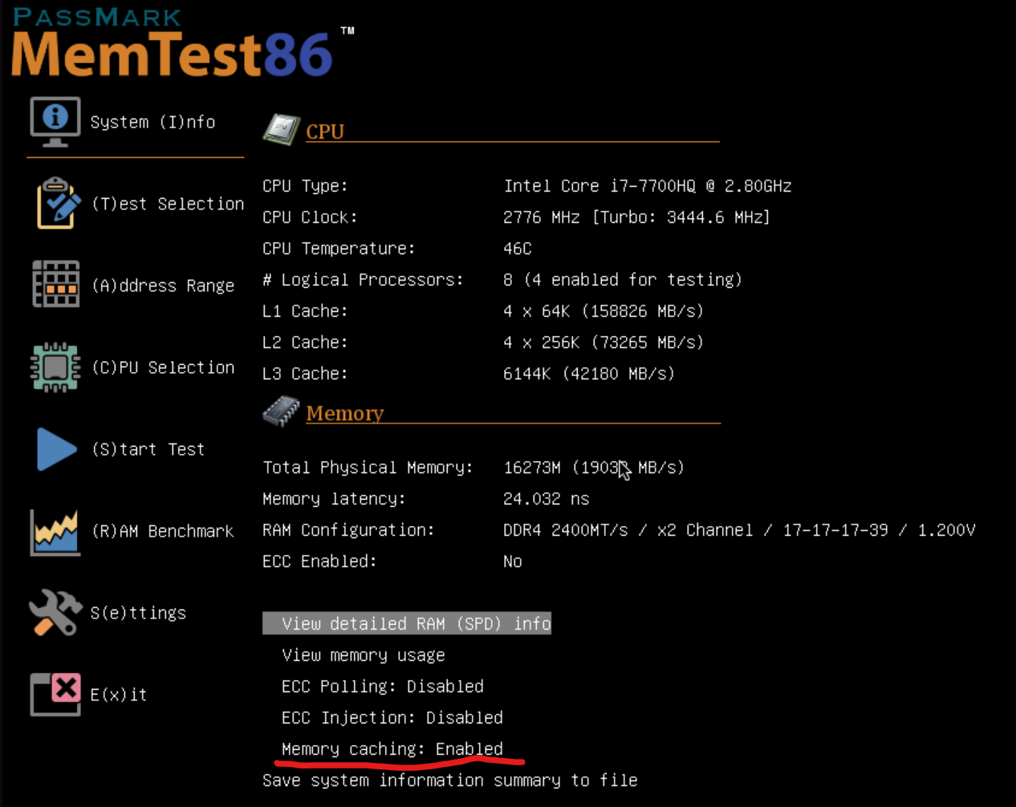Click ECC Enabled value No

(x=513, y=562)
